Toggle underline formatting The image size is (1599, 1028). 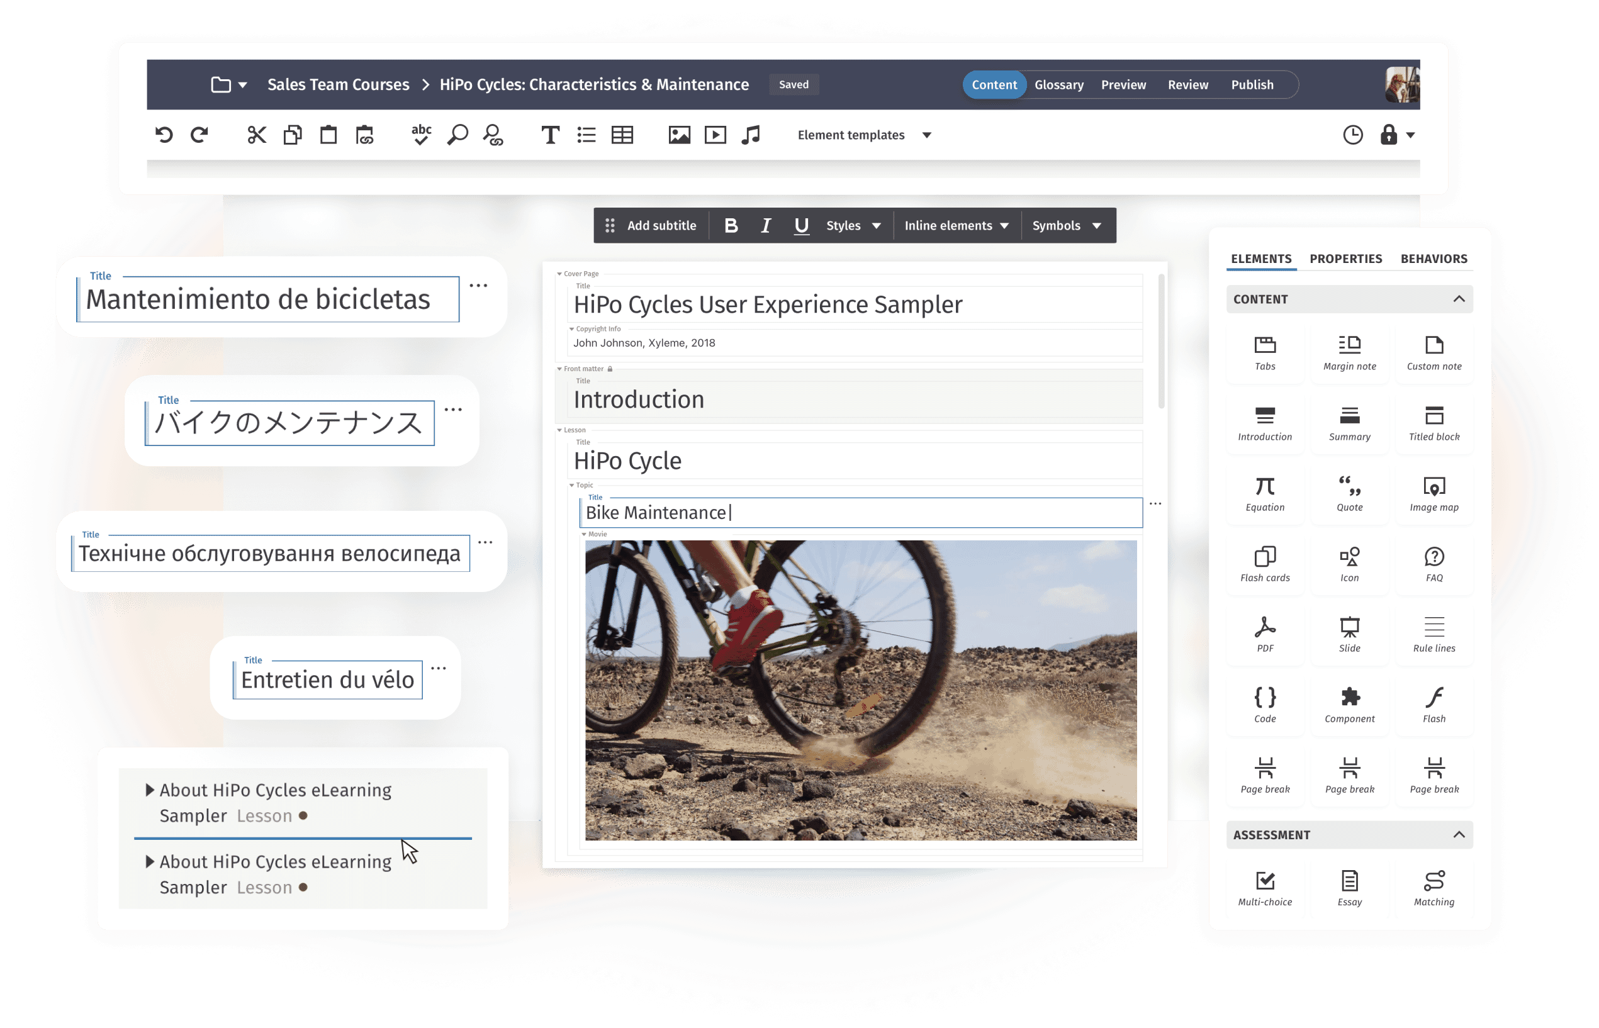800,226
